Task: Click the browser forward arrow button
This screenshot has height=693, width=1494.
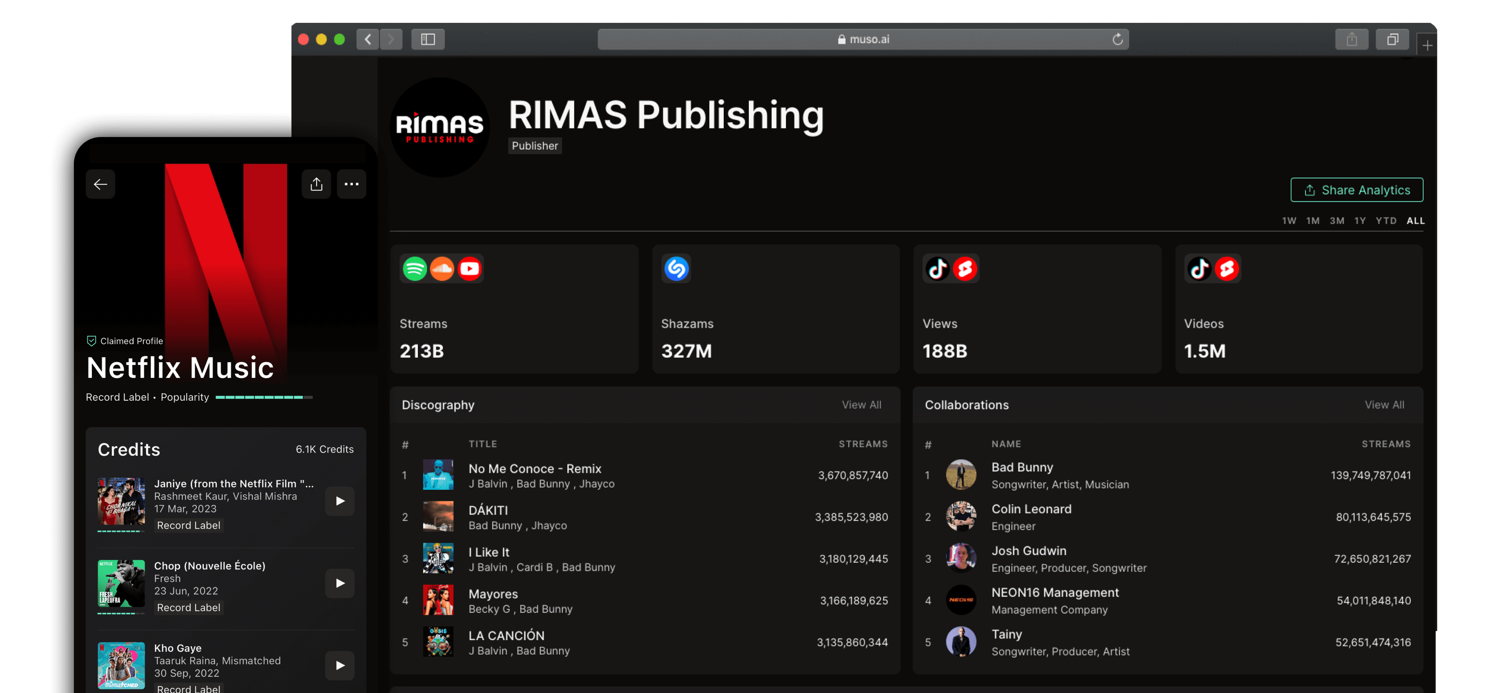Action: (391, 39)
